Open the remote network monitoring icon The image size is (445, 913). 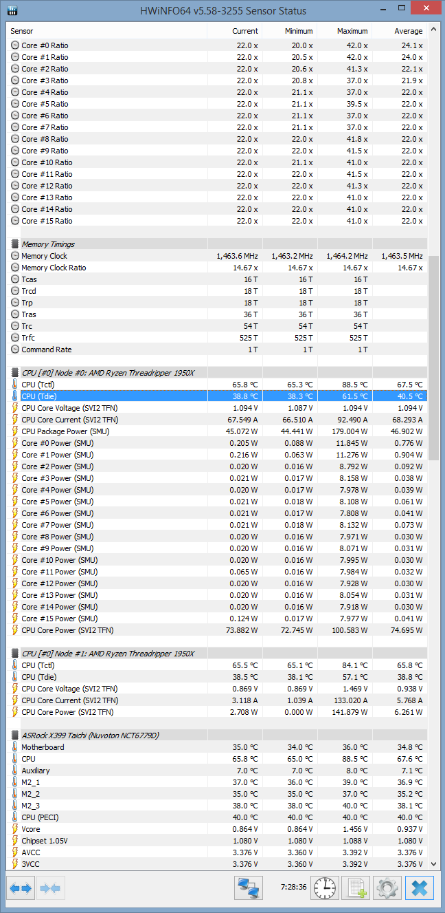pyautogui.click(x=249, y=888)
